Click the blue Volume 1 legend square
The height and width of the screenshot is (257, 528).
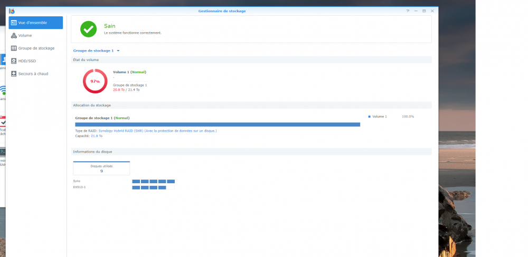[x=370, y=116]
